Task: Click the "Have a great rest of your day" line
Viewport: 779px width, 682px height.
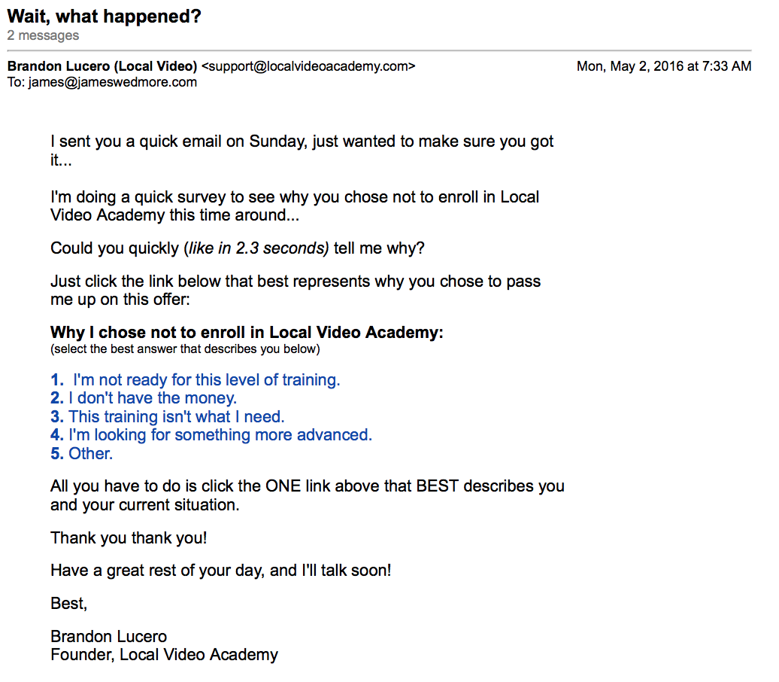Action: tap(220, 570)
